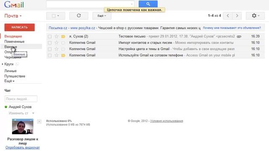The image size is (269, 151).
Task: Click the Gmail logo
Action: tap(14, 5)
